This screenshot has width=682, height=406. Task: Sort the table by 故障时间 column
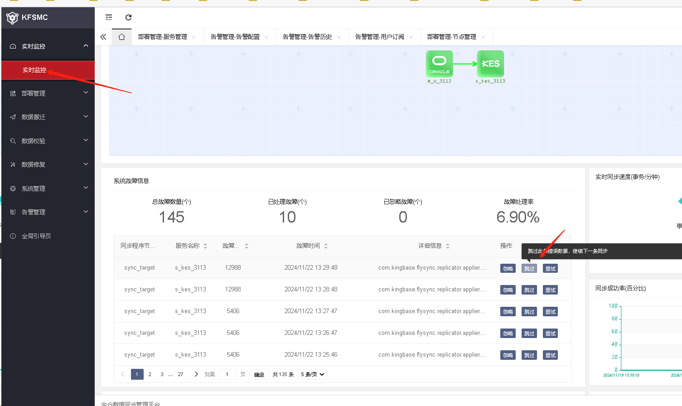[x=326, y=246]
